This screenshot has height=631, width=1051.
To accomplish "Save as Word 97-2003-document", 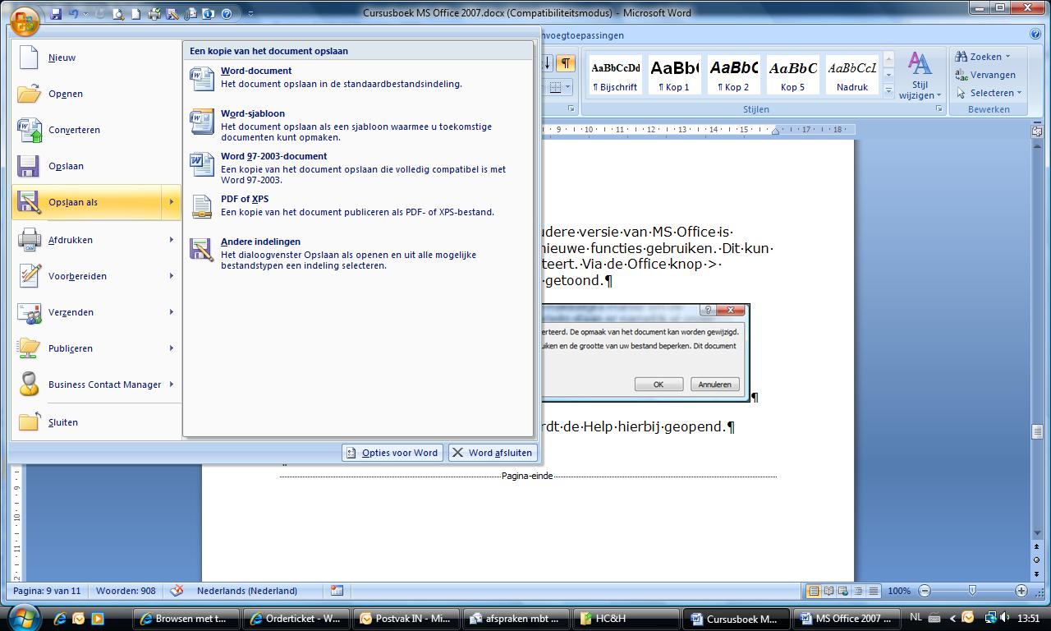I will [357, 168].
